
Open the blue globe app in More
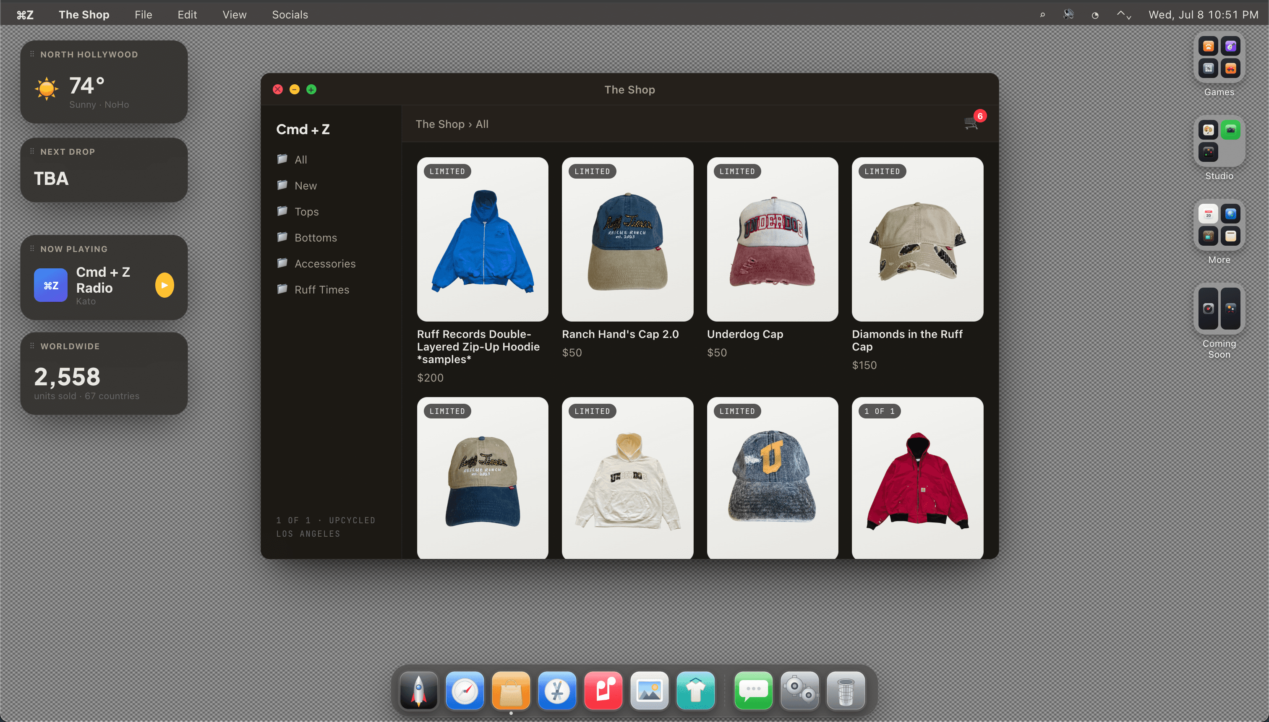1230,214
